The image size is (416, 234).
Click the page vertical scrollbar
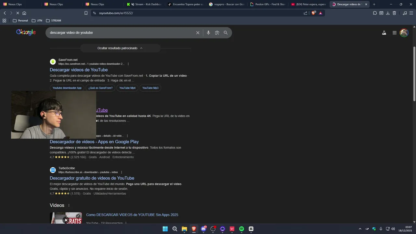pos(414,74)
